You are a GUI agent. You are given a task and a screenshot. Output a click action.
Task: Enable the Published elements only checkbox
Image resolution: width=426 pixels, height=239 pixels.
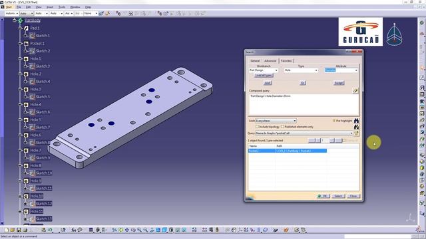point(282,127)
